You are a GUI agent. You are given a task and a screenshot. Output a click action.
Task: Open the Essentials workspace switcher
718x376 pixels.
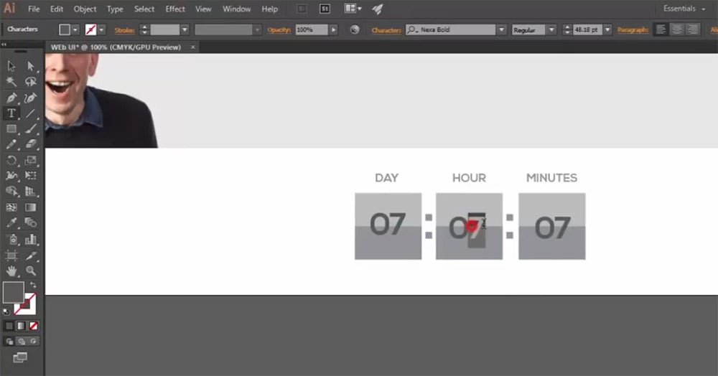click(x=684, y=9)
